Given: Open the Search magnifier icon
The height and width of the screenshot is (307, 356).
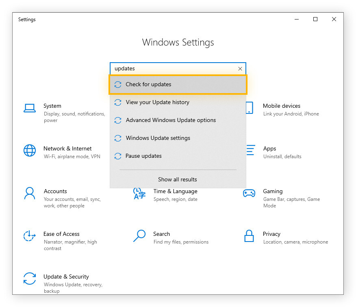Looking at the screenshot, I should click(x=139, y=236).
